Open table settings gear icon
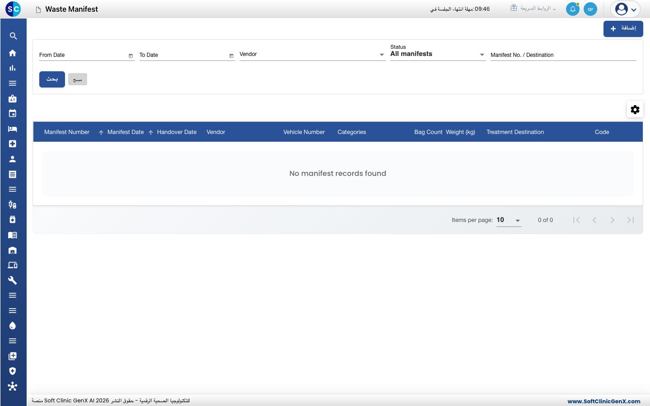This screenshot has height=406, width=650. point(635,110)
